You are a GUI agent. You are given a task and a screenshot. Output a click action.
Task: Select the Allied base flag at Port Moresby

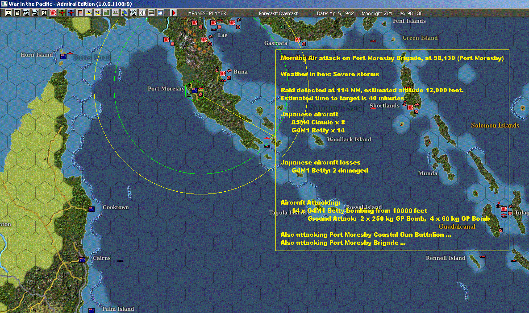pos(194,91)
